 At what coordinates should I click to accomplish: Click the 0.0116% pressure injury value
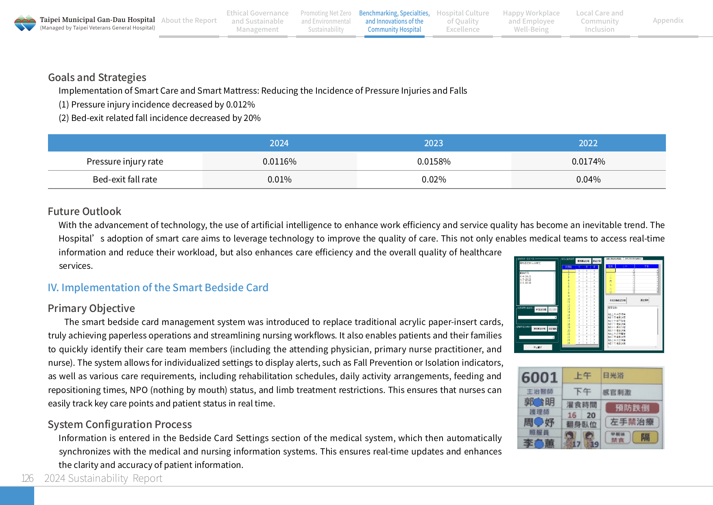(x=279, y=162)
